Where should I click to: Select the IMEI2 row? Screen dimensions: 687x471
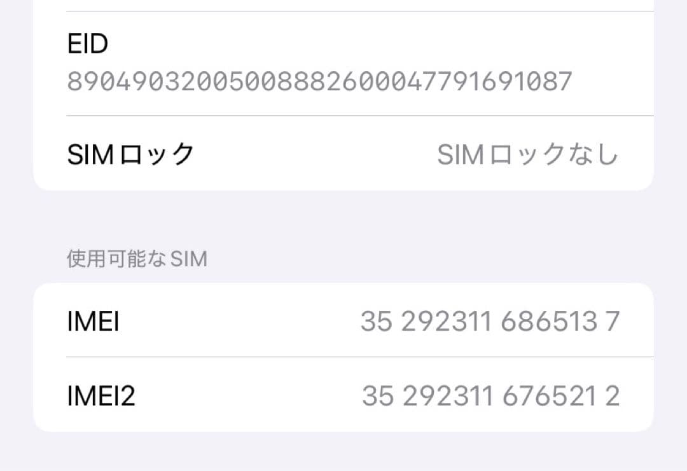[343, 395]
